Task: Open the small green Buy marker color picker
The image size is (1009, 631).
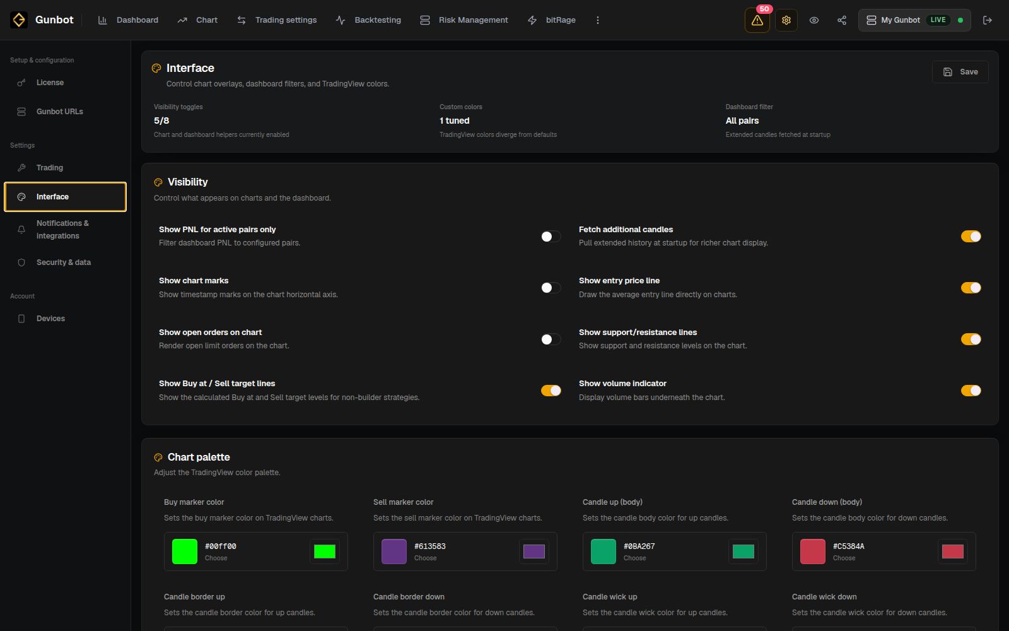Action: pos(325,551)
